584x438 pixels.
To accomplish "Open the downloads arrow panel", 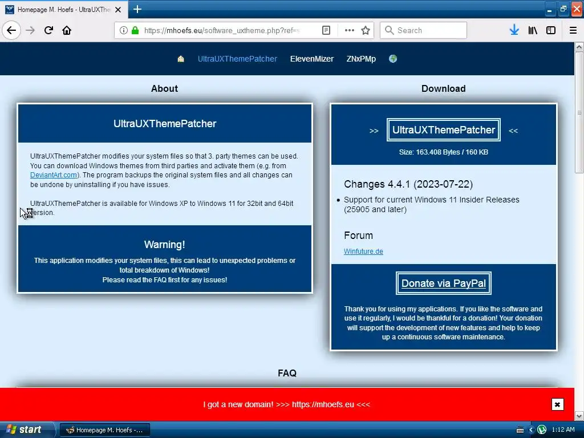I will tap(514, 30).
